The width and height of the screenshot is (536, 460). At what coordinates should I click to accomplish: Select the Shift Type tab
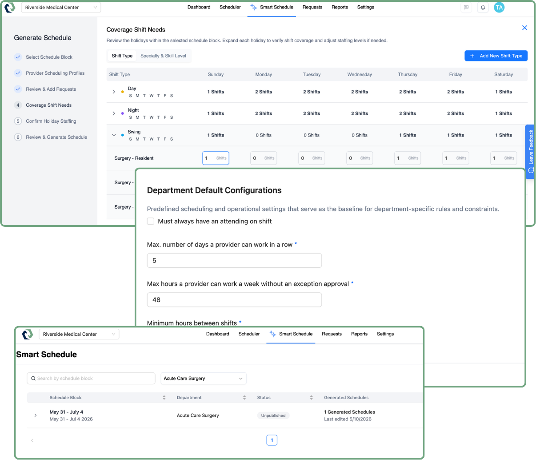pos(122,56)
